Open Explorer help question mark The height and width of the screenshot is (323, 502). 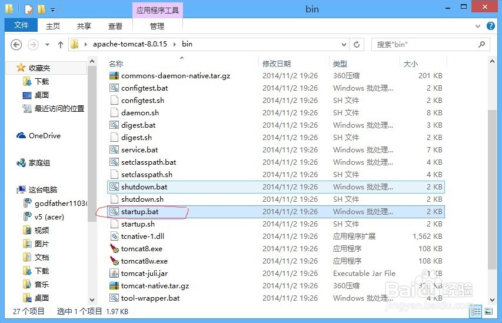click(490, 26)
